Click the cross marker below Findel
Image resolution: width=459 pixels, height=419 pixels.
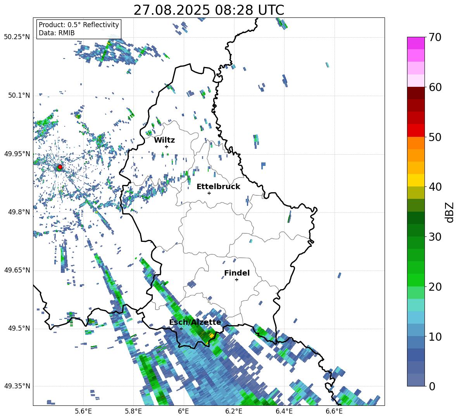237,280
